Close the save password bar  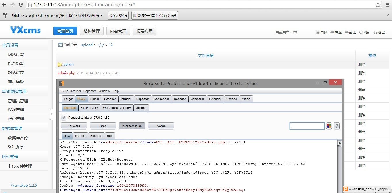[387, 15]
